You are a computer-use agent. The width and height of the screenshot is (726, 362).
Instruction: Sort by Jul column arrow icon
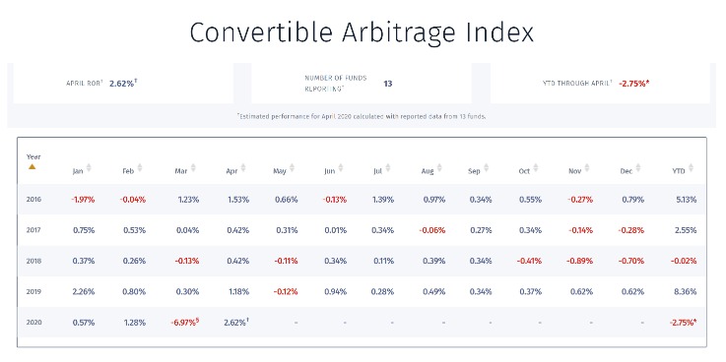point(387,168)
